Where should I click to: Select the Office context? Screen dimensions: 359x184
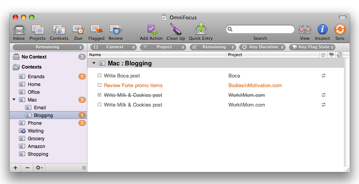tap(48, 92)
